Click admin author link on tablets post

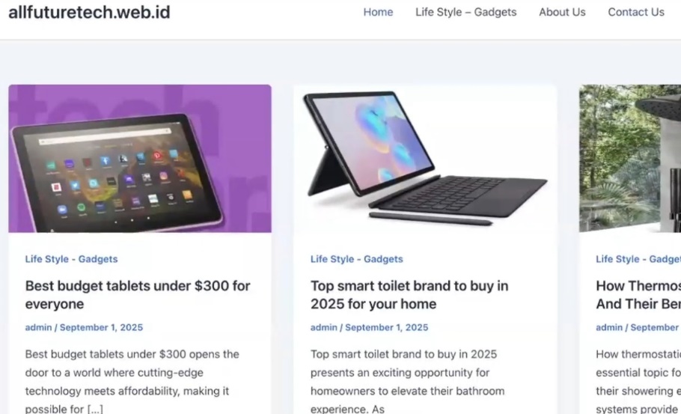(38, 328)
